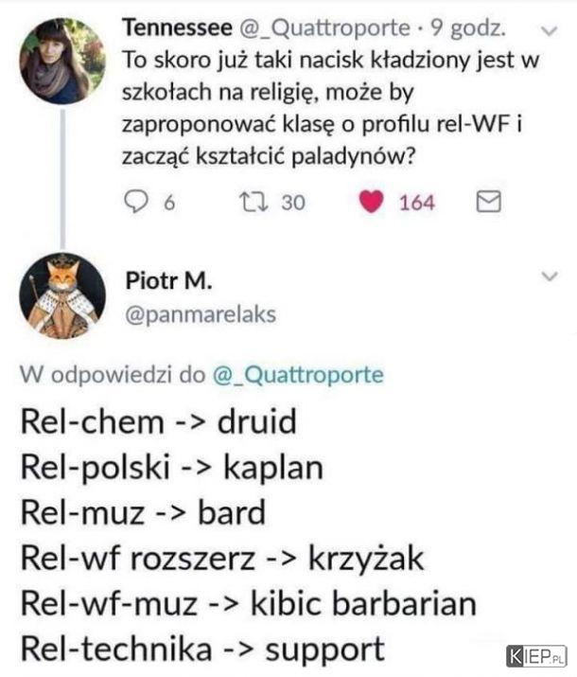
Task: Follow blue @_Quattroporte mention in reply line
Action: [298, 374]
